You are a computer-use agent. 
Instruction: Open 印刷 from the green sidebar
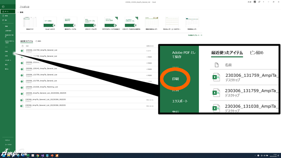(6, 51)
